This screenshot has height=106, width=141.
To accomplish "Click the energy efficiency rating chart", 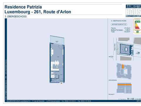I will (x=137, y=24).
